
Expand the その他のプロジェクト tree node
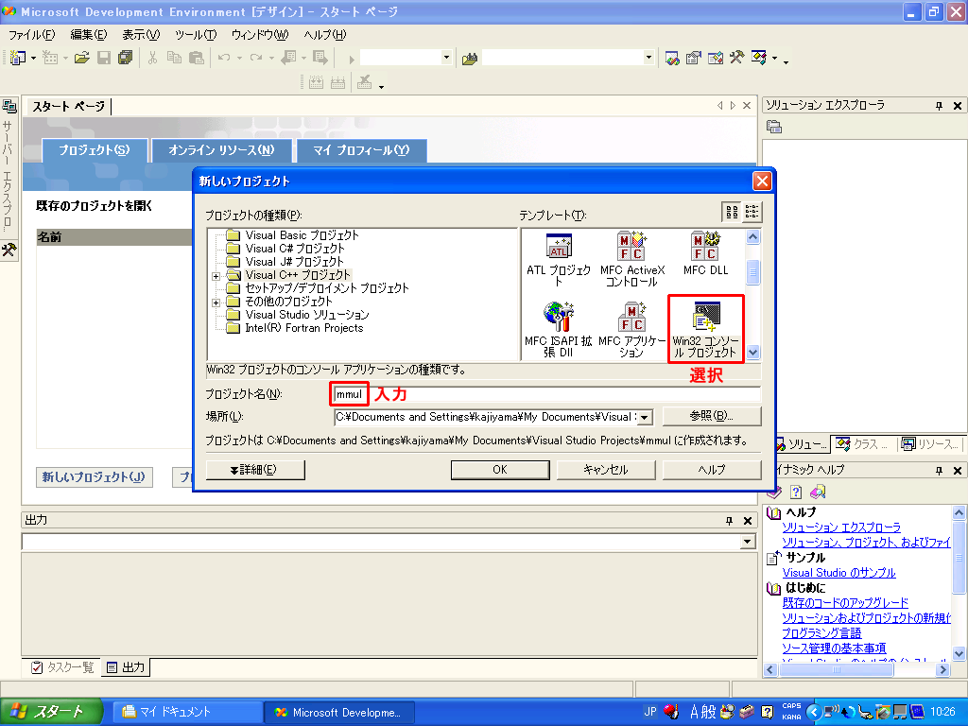click(x=216, y=302)
